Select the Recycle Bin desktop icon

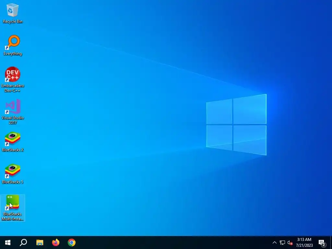click(x=13, y=13)
